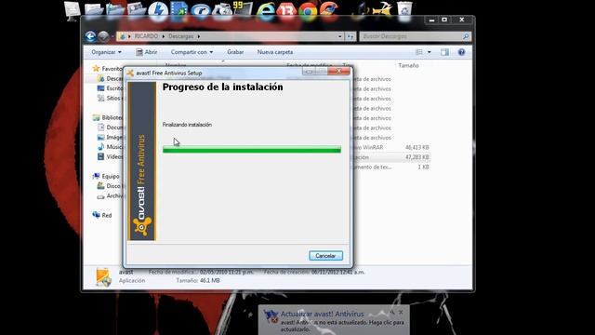Click the avast icon in setup title bar
The width and height of the screenshot is (595, 335).
pyautogui.click(x=130, y=73)
